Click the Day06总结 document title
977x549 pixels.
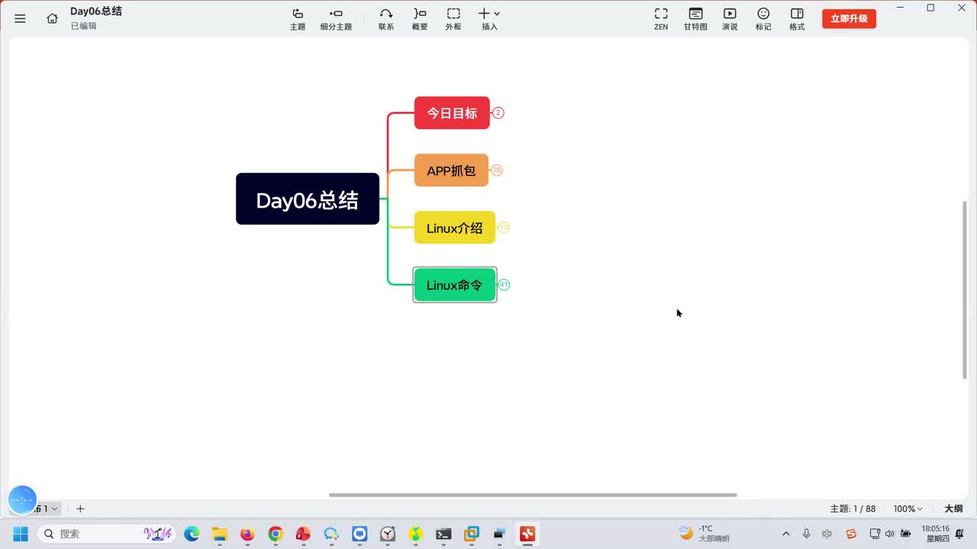click(x=96, y=11)
